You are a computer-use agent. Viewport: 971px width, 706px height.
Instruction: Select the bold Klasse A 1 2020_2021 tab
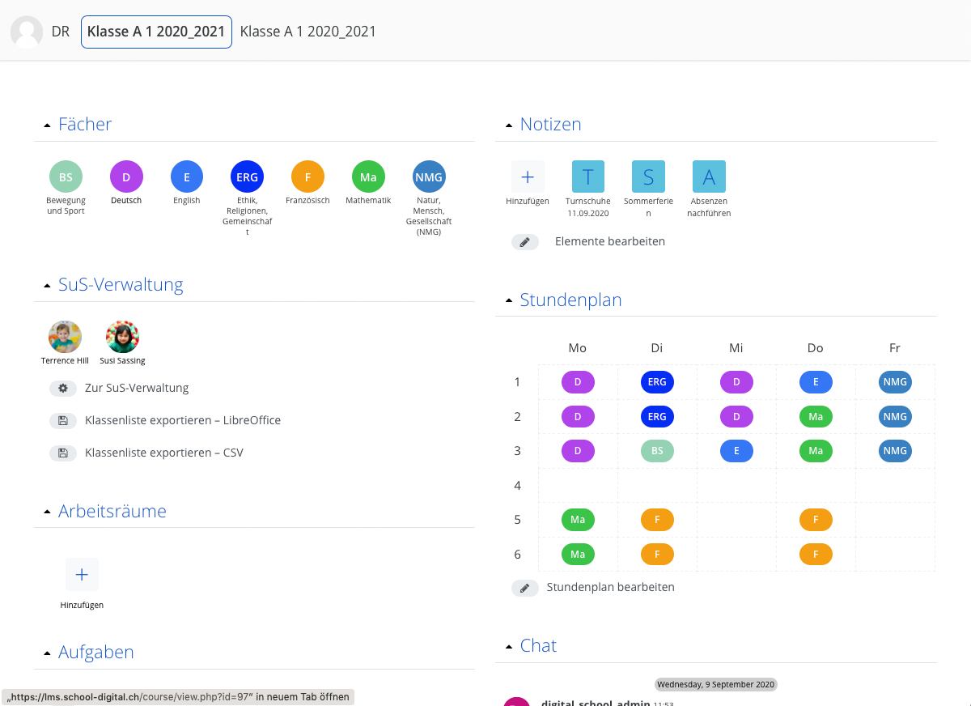pos(156,32)
